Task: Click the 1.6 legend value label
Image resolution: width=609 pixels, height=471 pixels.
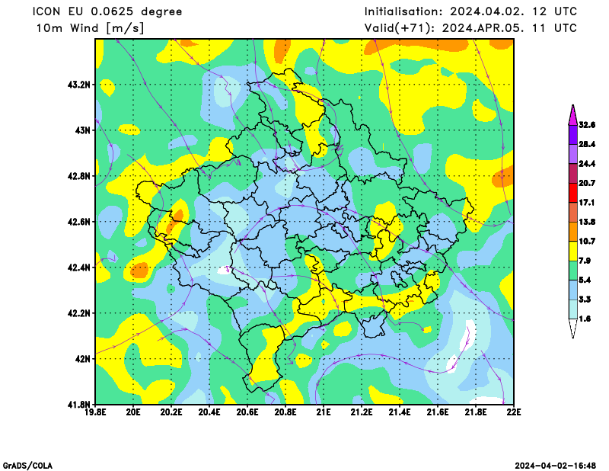Action: [585, 319]
